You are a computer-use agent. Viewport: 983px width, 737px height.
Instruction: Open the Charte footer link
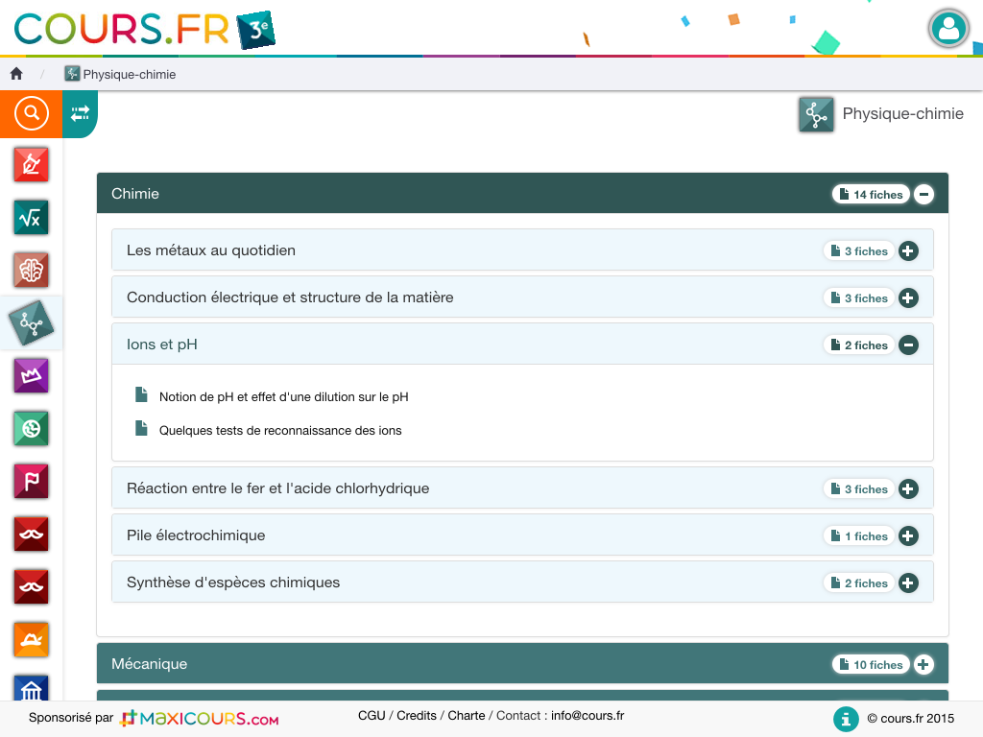click(x=467, y=715)
